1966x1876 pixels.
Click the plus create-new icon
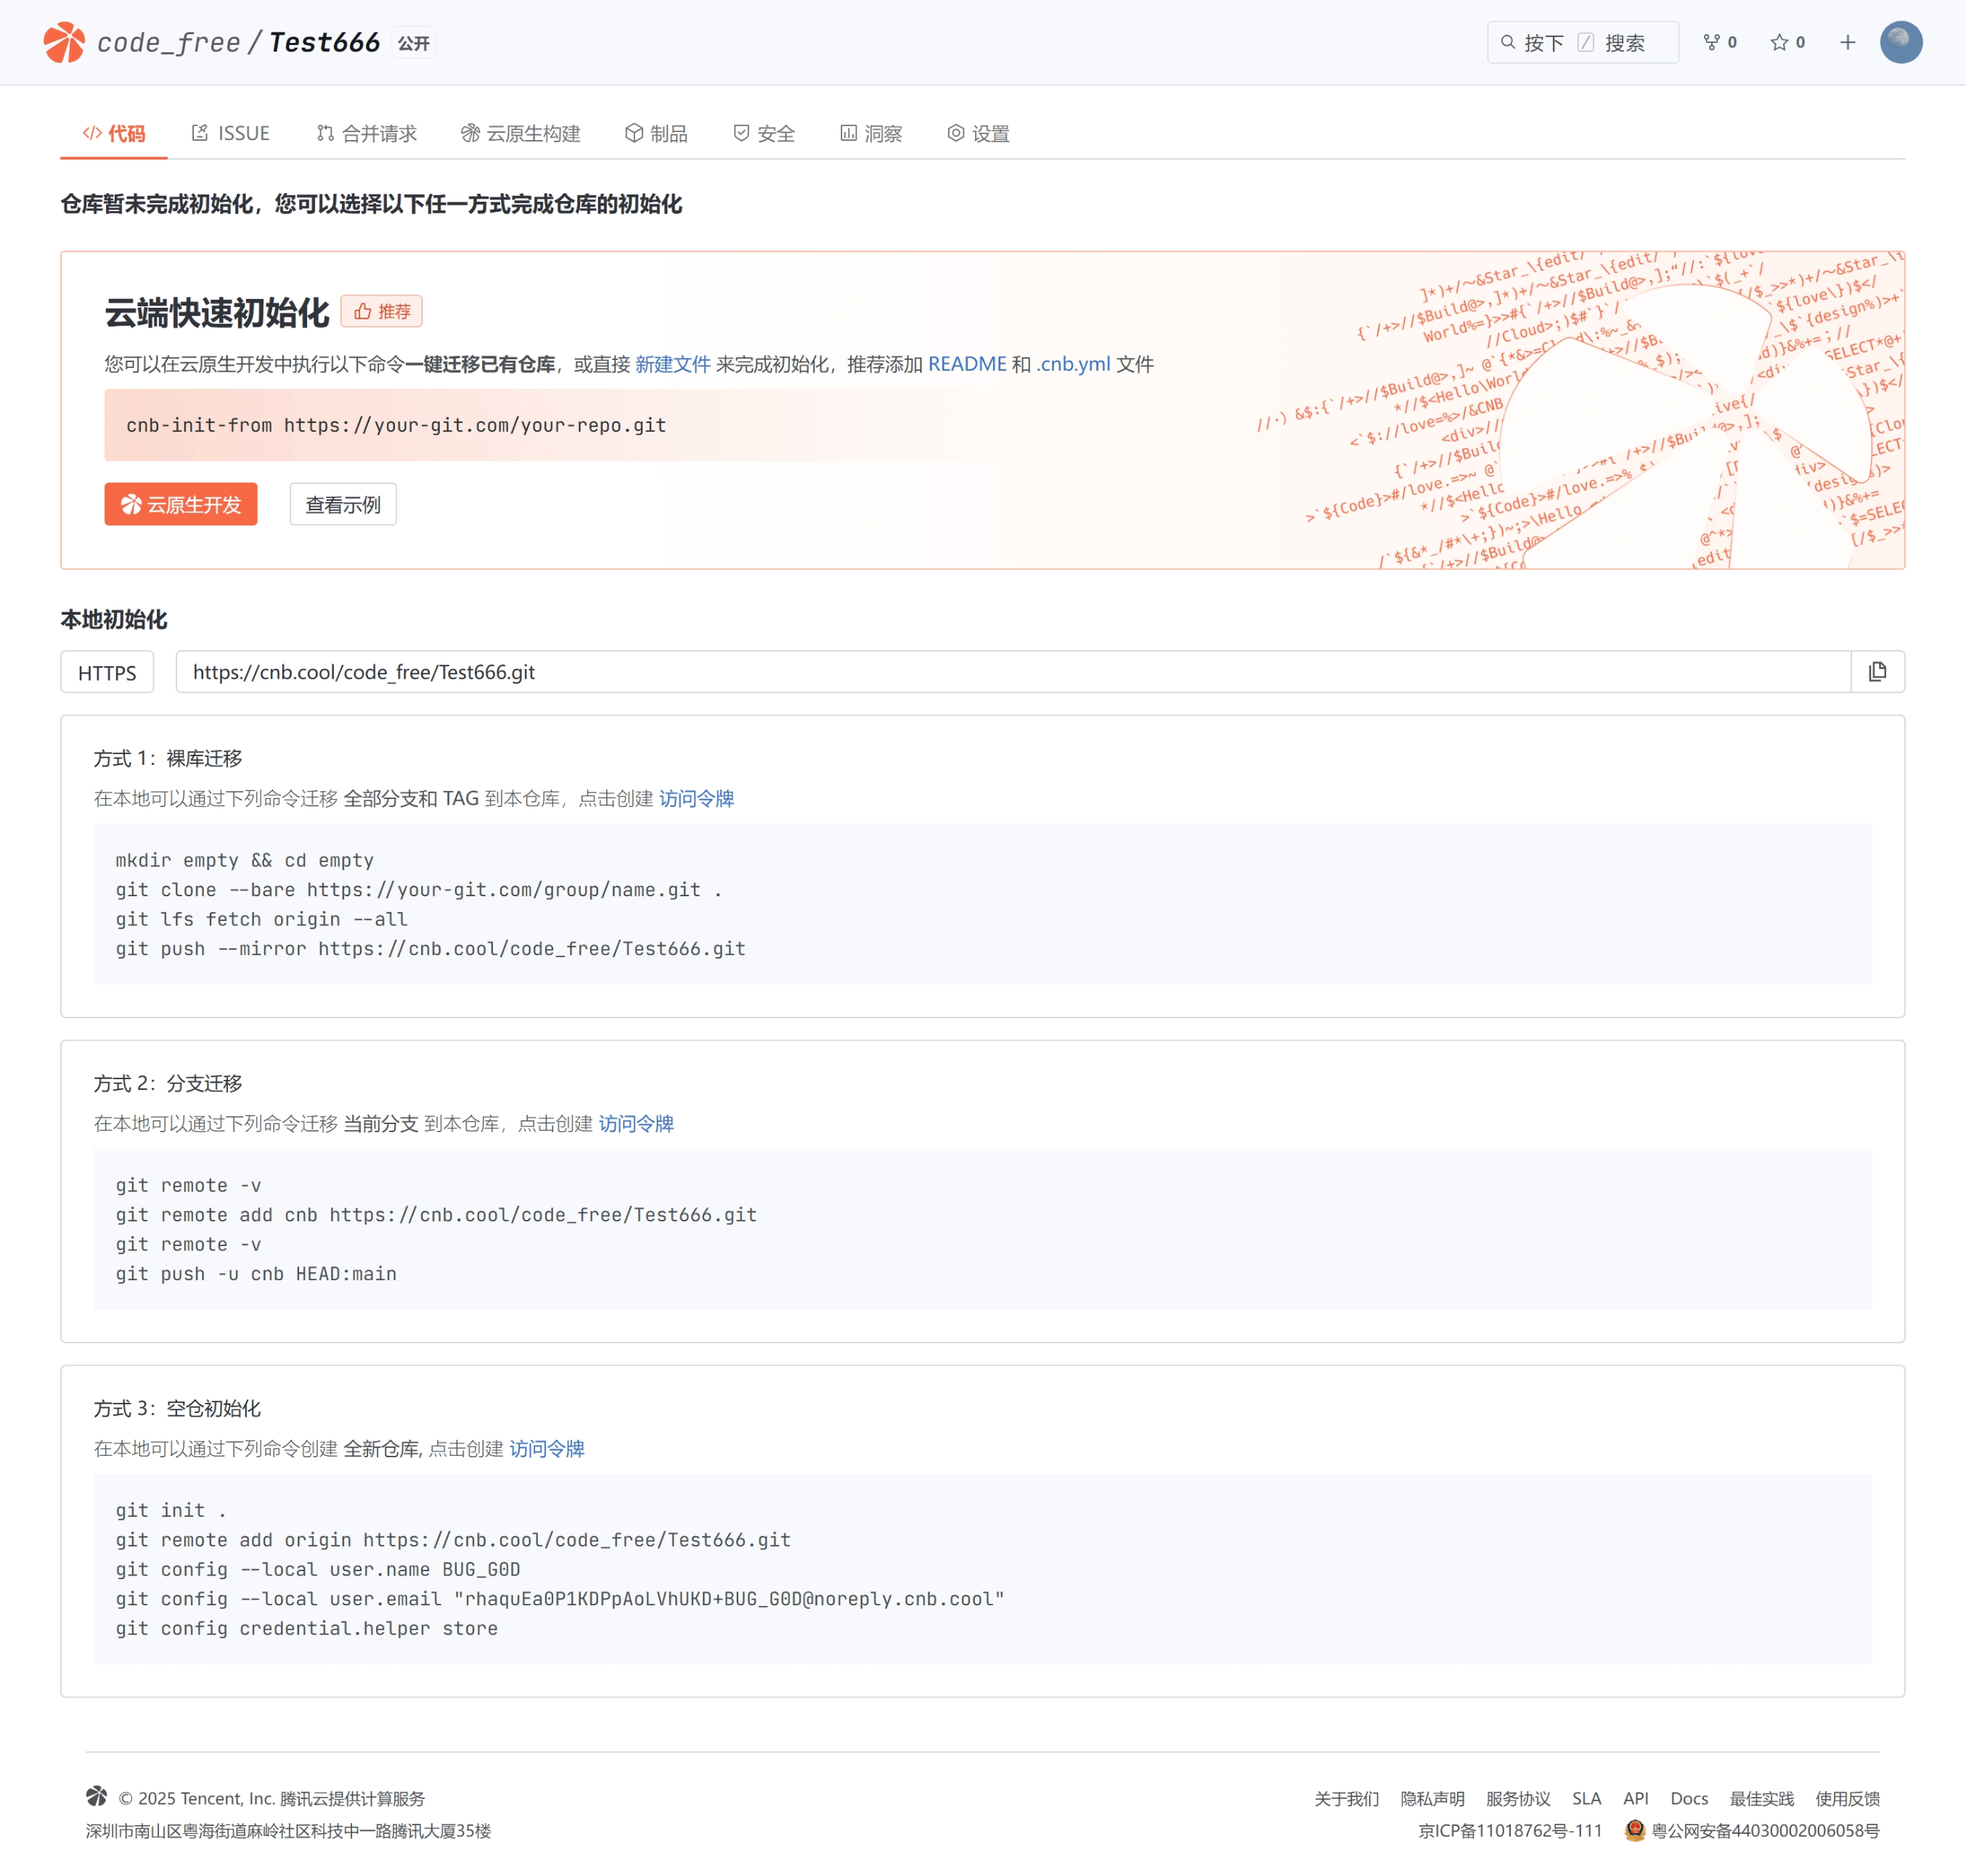[1847, 42]
